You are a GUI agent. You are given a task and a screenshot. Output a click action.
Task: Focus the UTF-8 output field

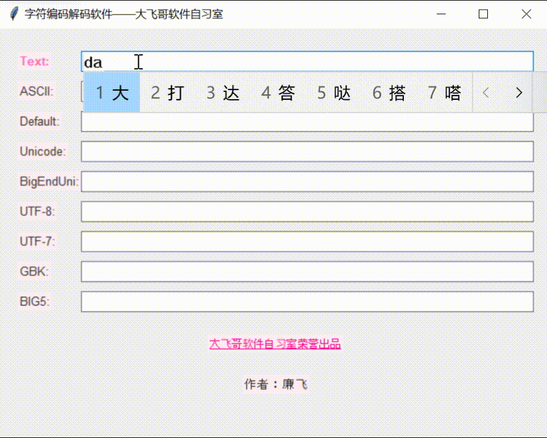click(307, 212)
